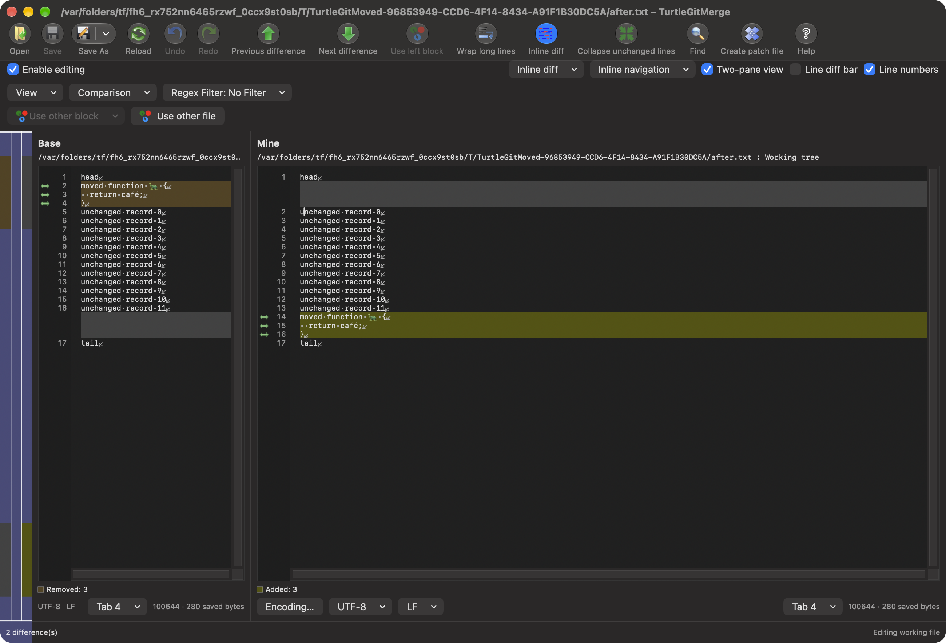Toggle the Inline diff toolbar icon
Screen dimensions: 946x643
pyautogui.click(x=546, y=34)
